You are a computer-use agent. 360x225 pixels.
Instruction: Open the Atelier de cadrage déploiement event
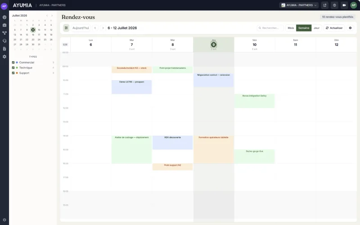click(x=131, y=149)
